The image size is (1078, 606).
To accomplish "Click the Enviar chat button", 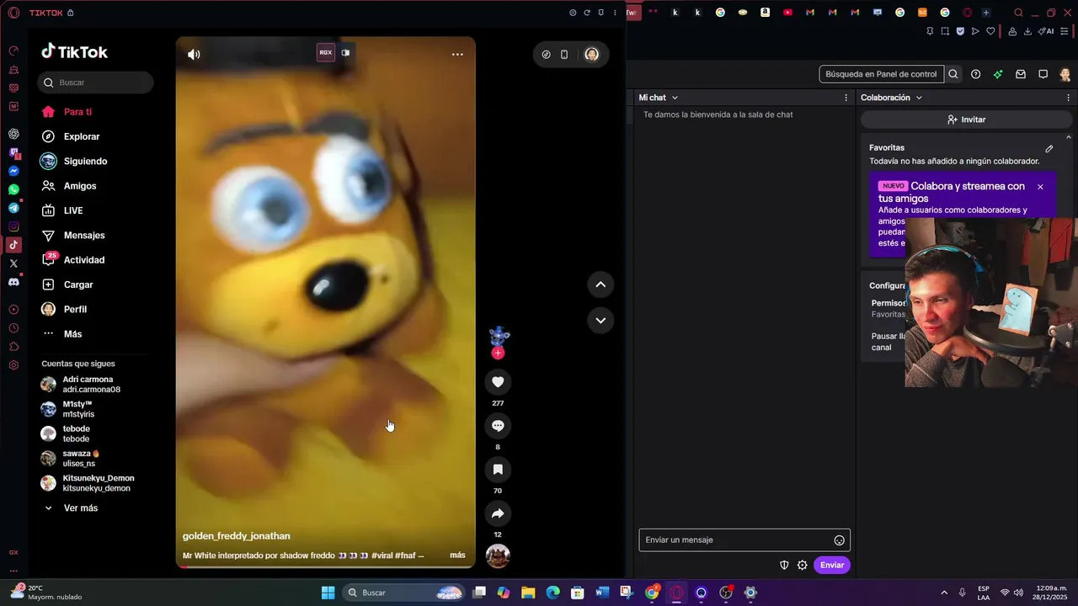I will click(x=832, y=566).
